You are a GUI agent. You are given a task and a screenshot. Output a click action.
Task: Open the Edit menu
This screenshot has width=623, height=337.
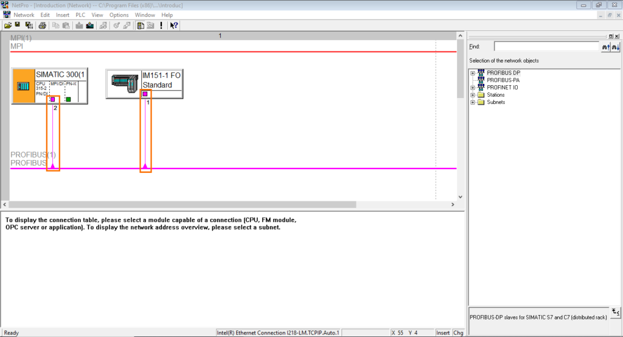45,15
